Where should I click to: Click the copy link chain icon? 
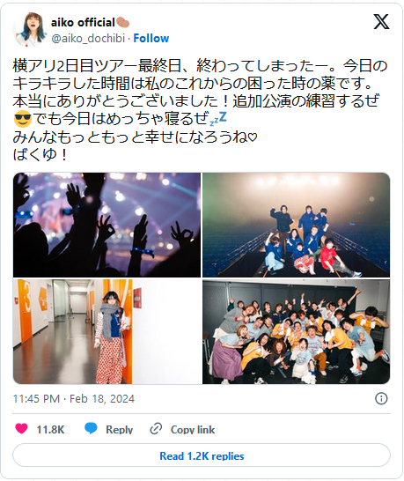(x=156, y=428)
